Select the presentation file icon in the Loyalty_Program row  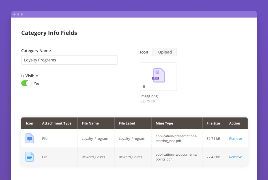(x=29, y=138)
